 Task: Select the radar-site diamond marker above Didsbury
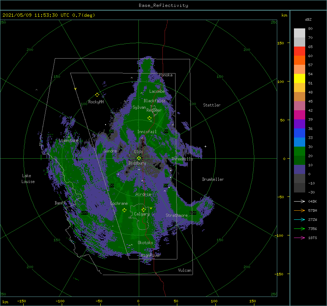[x=139, y=158]
